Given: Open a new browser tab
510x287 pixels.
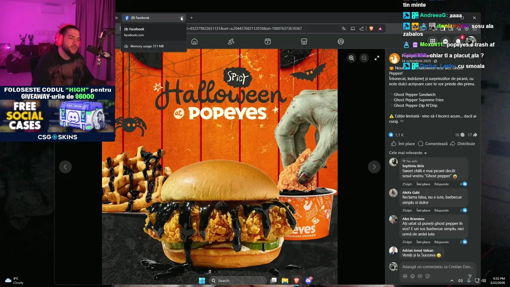Looking at the screenshot, I should click(x=191, y=18).
